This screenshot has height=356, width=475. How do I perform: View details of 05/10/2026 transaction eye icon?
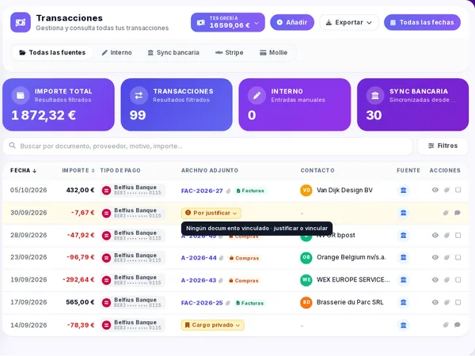click(435, 190)
